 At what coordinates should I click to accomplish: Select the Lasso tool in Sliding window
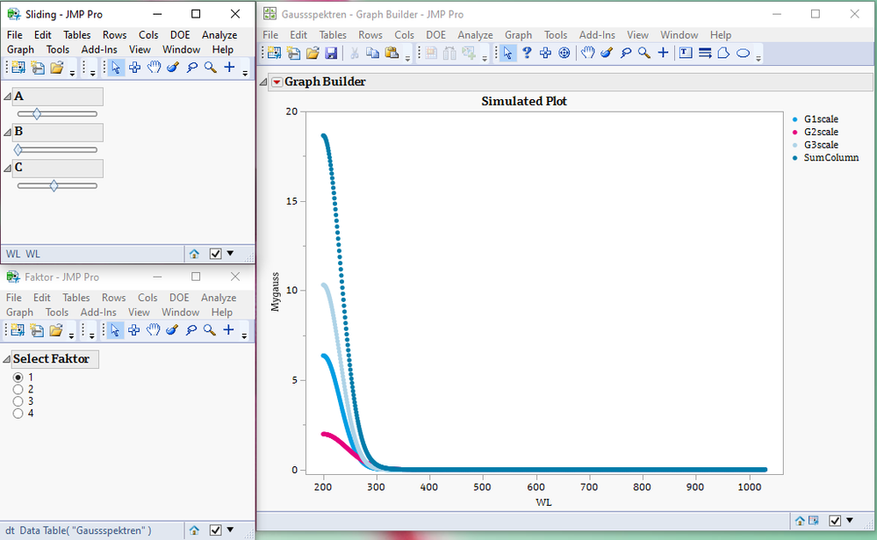coord(191,67)
